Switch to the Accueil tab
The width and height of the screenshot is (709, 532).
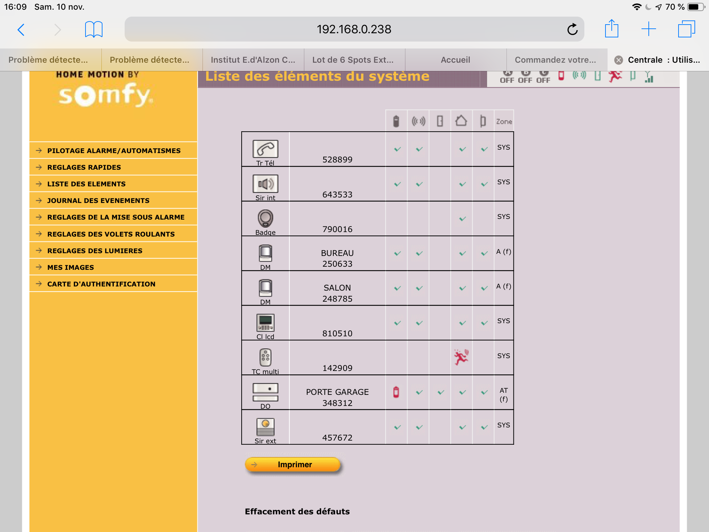(455, 60)
